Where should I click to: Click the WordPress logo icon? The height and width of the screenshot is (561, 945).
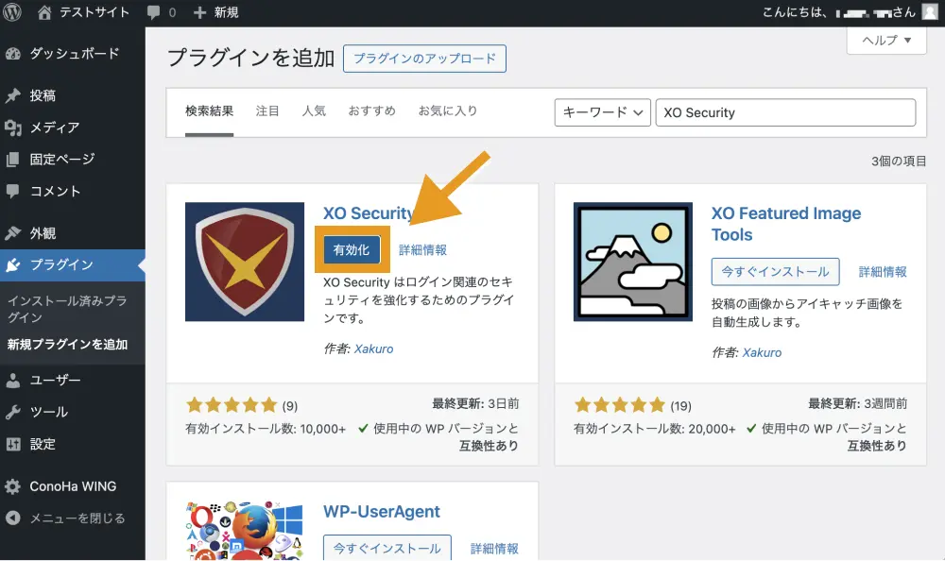click(13, 12)
